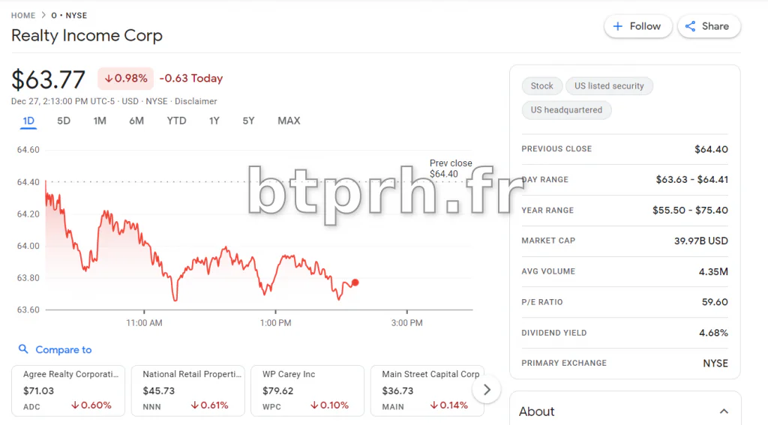
Task: Show the 6M chart view
Action: coord(136,121)
